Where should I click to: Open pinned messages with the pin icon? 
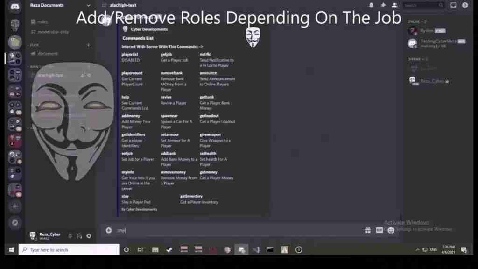coord(383,5)
